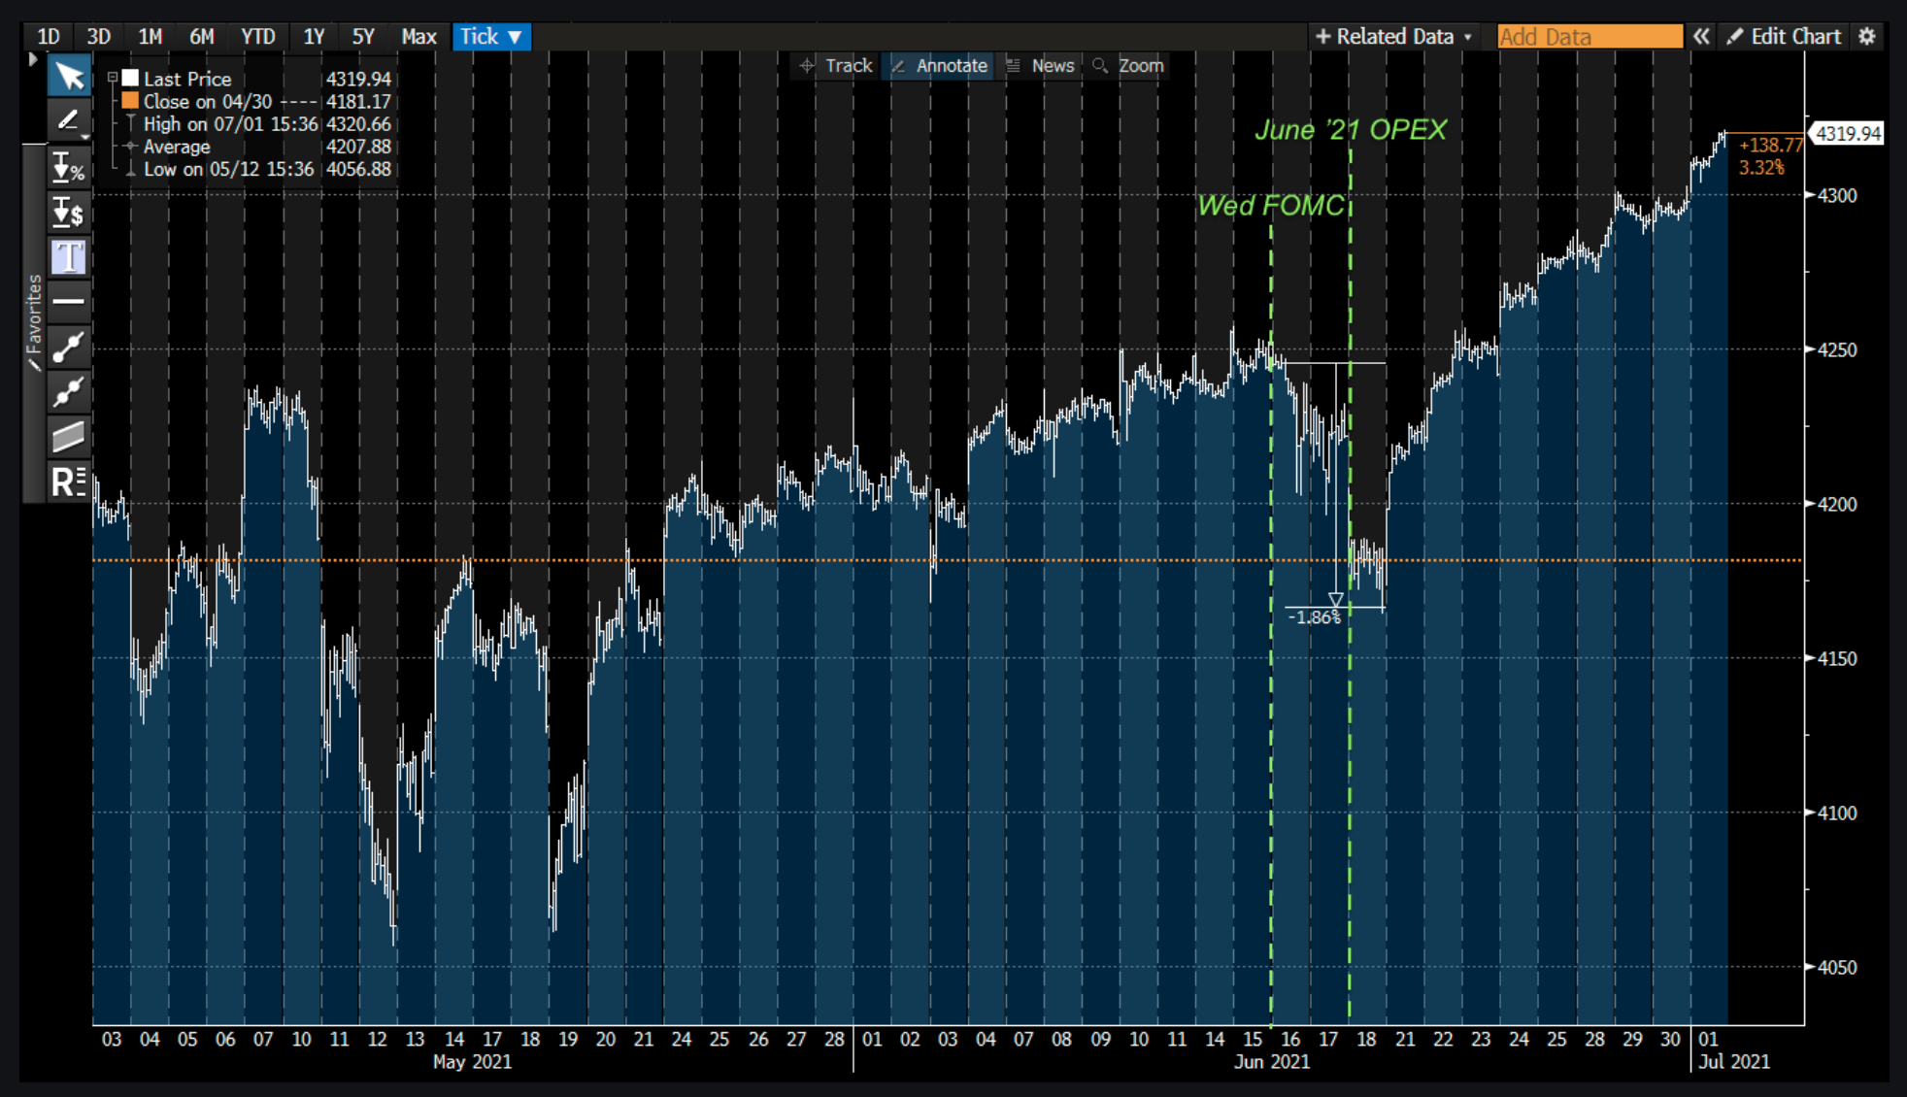Expand the Related Data dropdown
The height and width of the screenshot is (1097, 1907).
coord(1393,37)
